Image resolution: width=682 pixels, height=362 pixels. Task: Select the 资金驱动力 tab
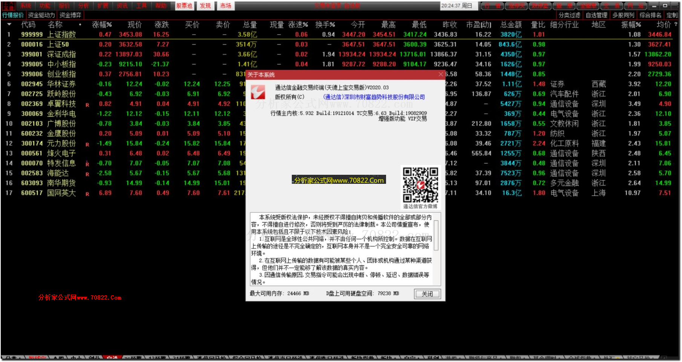pyautogui.click(x=41, y=15)
